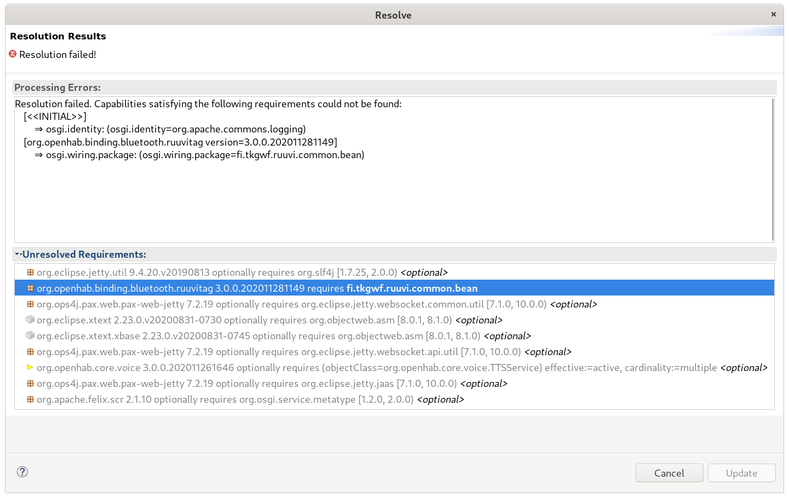Click the bundle icon beside org.ops4j.pax.web.pax-web-jetty
Screen dimensions: 789x498
pos(30,304)
